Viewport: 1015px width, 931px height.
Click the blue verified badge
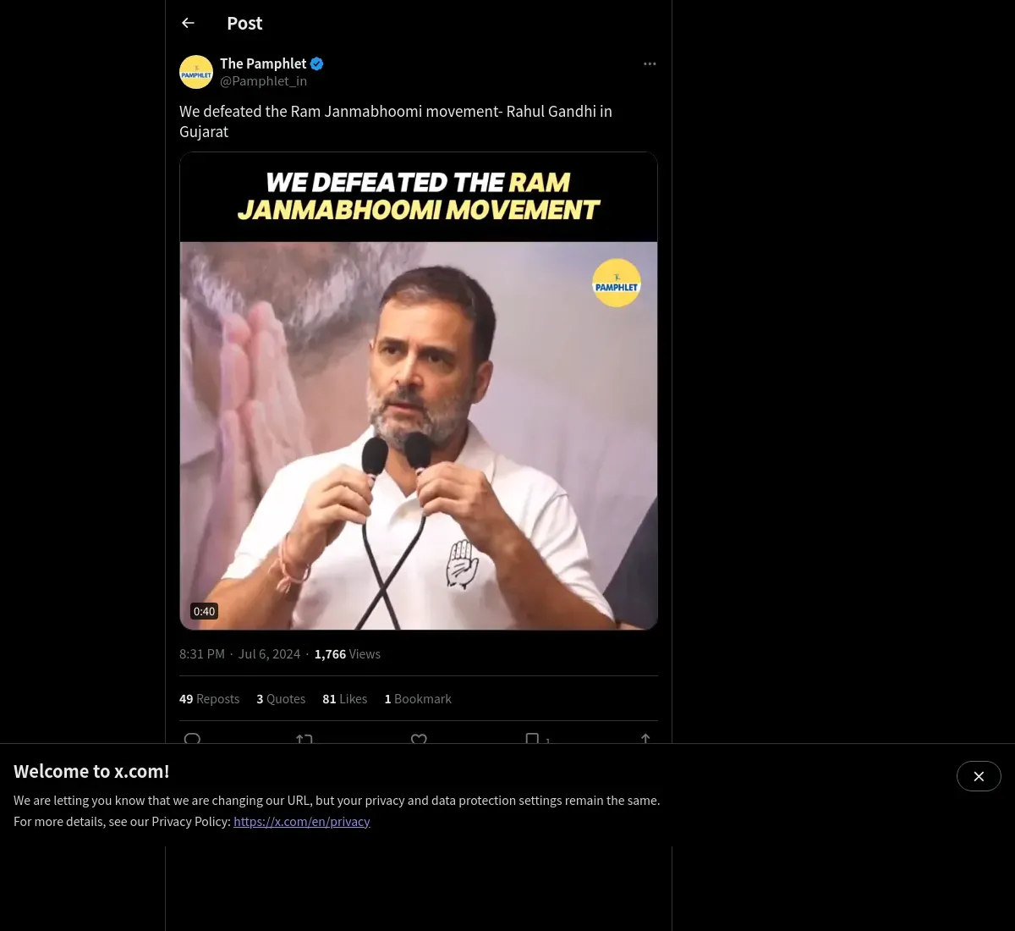(317, 63)
